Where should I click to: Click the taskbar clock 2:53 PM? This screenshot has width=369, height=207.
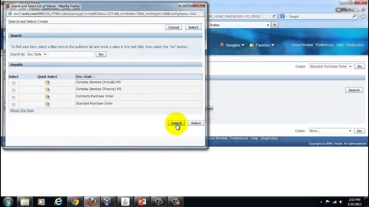pyautogui.click(x=354, y=200)
